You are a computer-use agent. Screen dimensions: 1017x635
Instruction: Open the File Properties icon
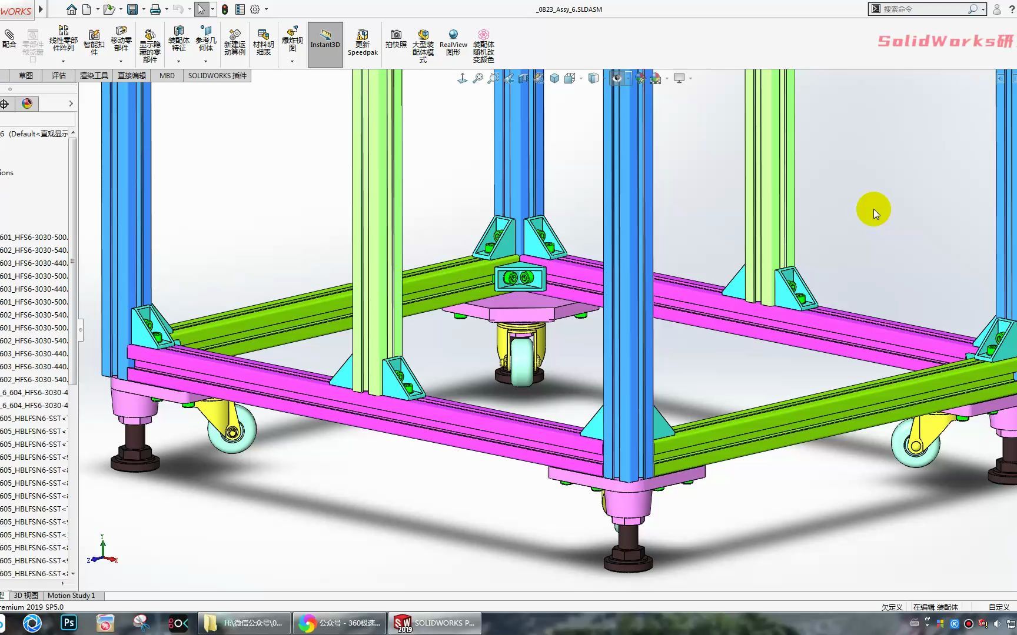tap(240, 9)
